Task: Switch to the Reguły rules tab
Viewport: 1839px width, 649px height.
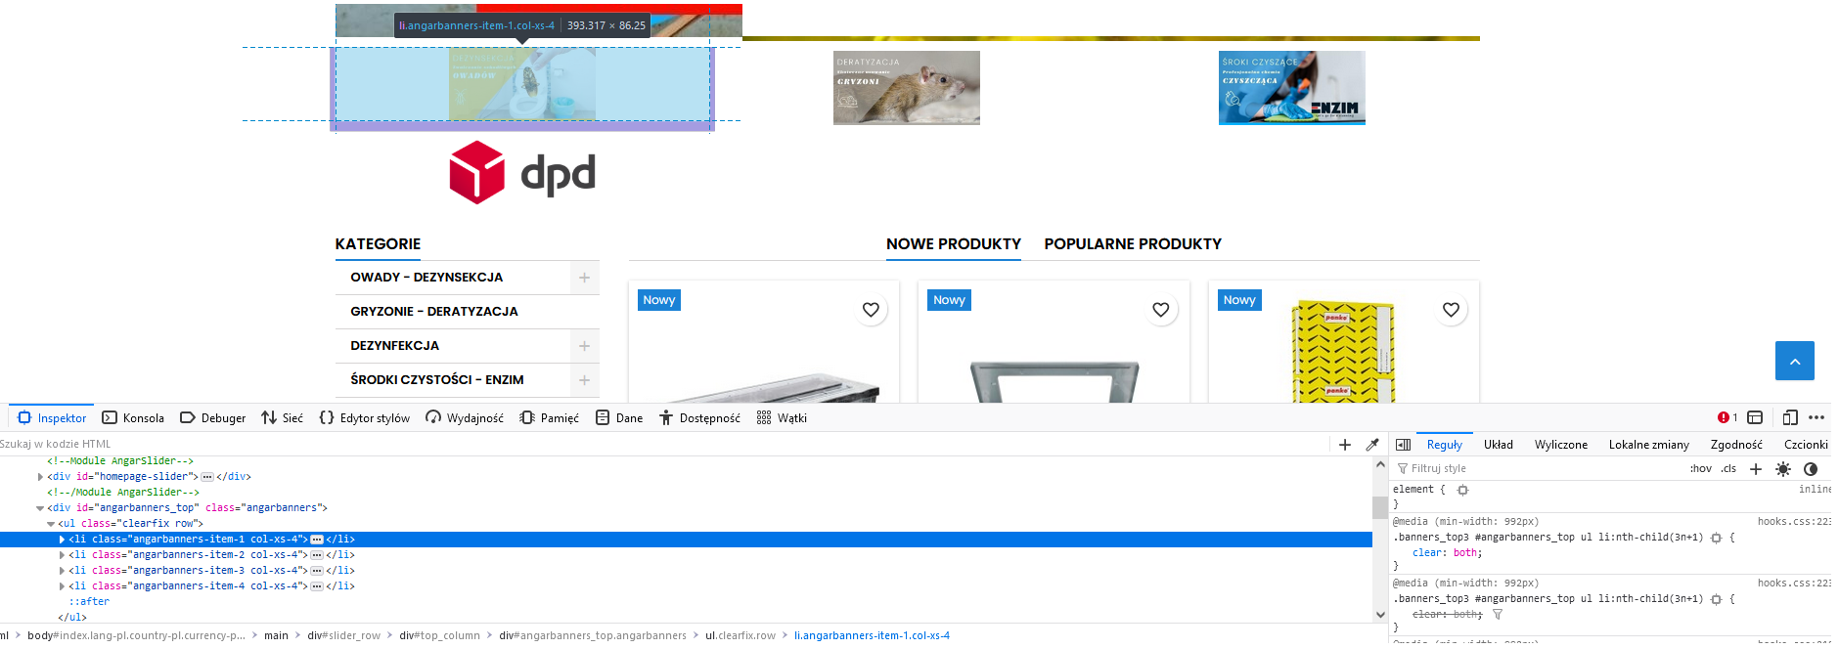Action: pos(1445,445)
